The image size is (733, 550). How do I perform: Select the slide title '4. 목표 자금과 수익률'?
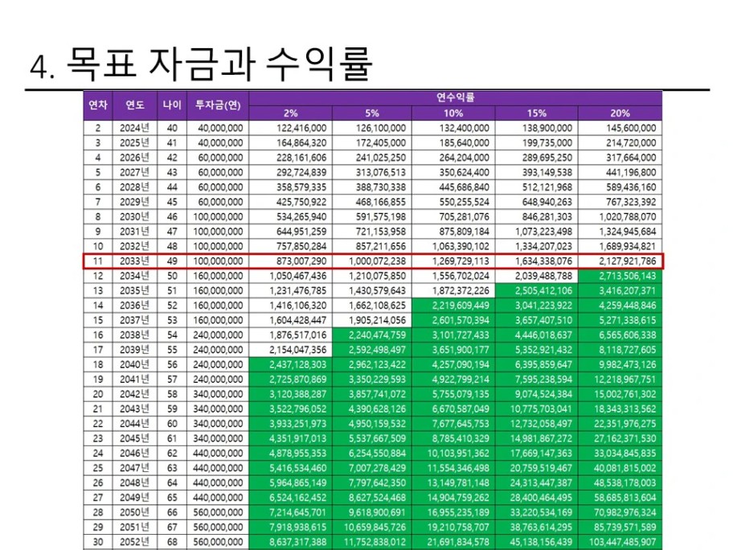click(201, 64)
